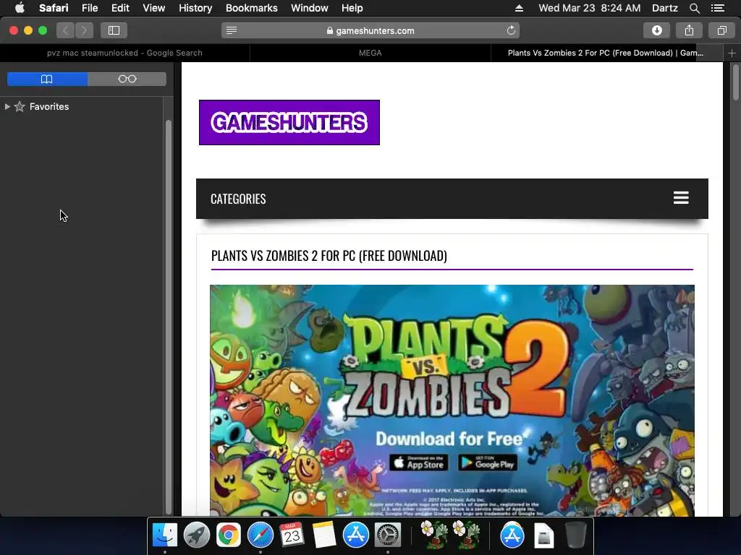
Task: Open the Apple menu
Action: click(x=20, y=8)
